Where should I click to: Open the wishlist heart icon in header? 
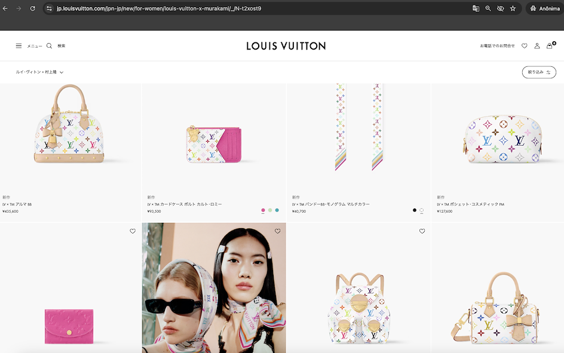[x=525, y=46]
